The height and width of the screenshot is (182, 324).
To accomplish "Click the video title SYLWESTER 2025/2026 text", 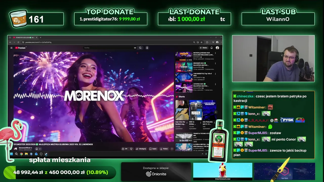I will pos(53,144).
